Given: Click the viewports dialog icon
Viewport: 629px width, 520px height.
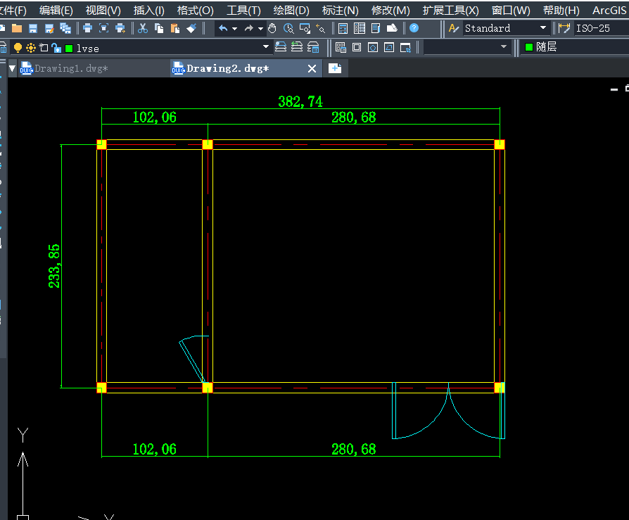Looking at the screenshot, I should coord(341,47).
